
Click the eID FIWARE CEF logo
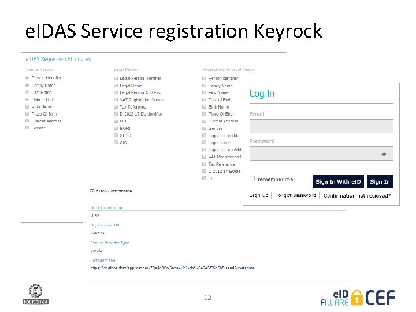point(358,298)
